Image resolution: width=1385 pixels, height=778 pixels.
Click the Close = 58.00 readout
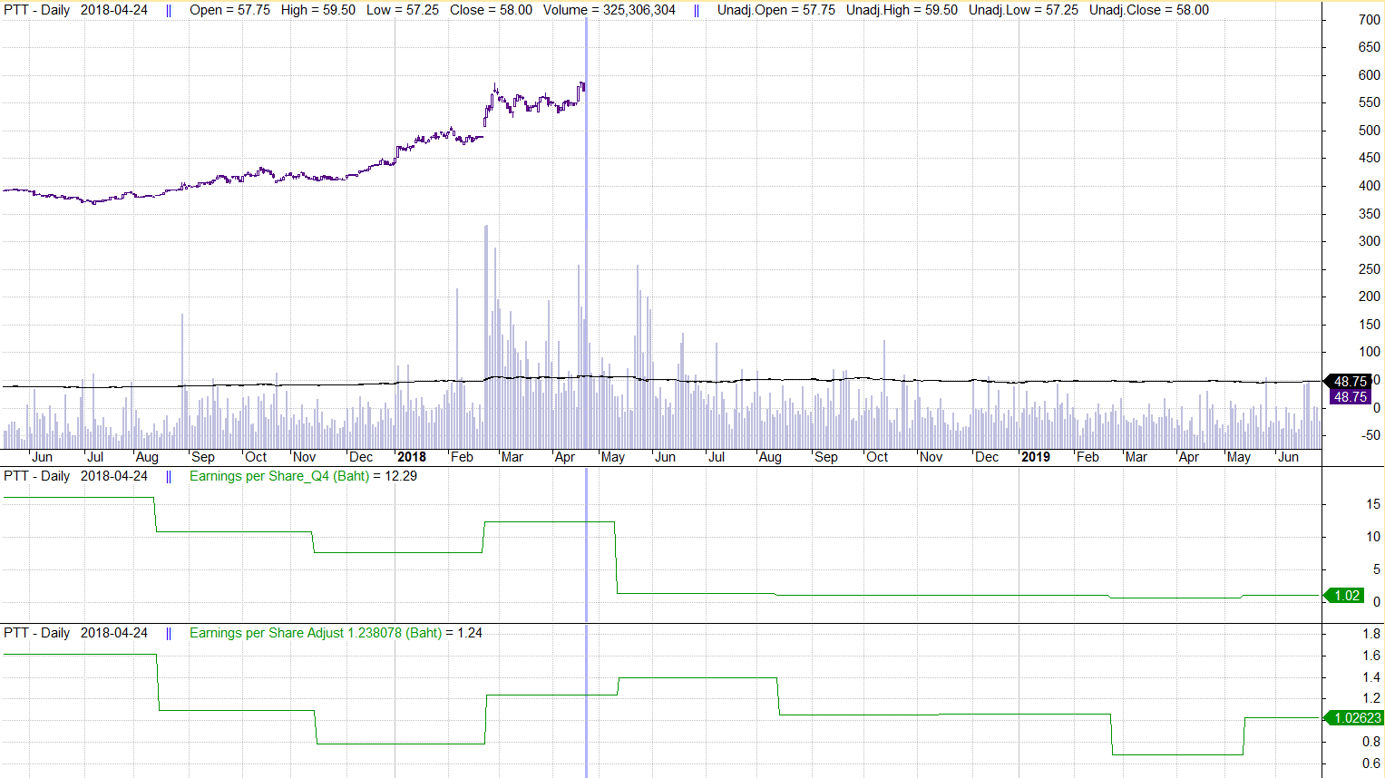coord(491,10)
